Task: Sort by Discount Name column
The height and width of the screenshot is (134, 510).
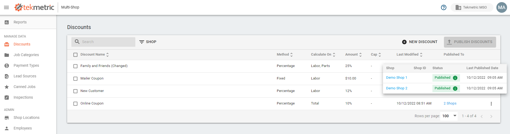Action: (95, 55)
